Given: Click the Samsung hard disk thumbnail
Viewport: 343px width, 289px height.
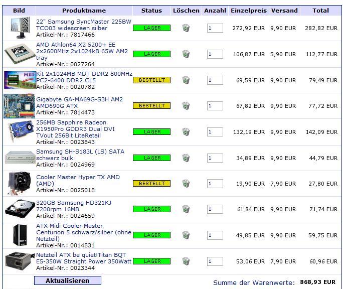Looking at the screenshot, I should pyautogui.click(x=20, y=209).
